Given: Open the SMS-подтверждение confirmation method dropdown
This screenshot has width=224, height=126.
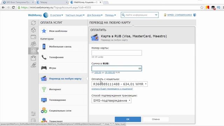Looking at the screenshot, I should point(111,100).
